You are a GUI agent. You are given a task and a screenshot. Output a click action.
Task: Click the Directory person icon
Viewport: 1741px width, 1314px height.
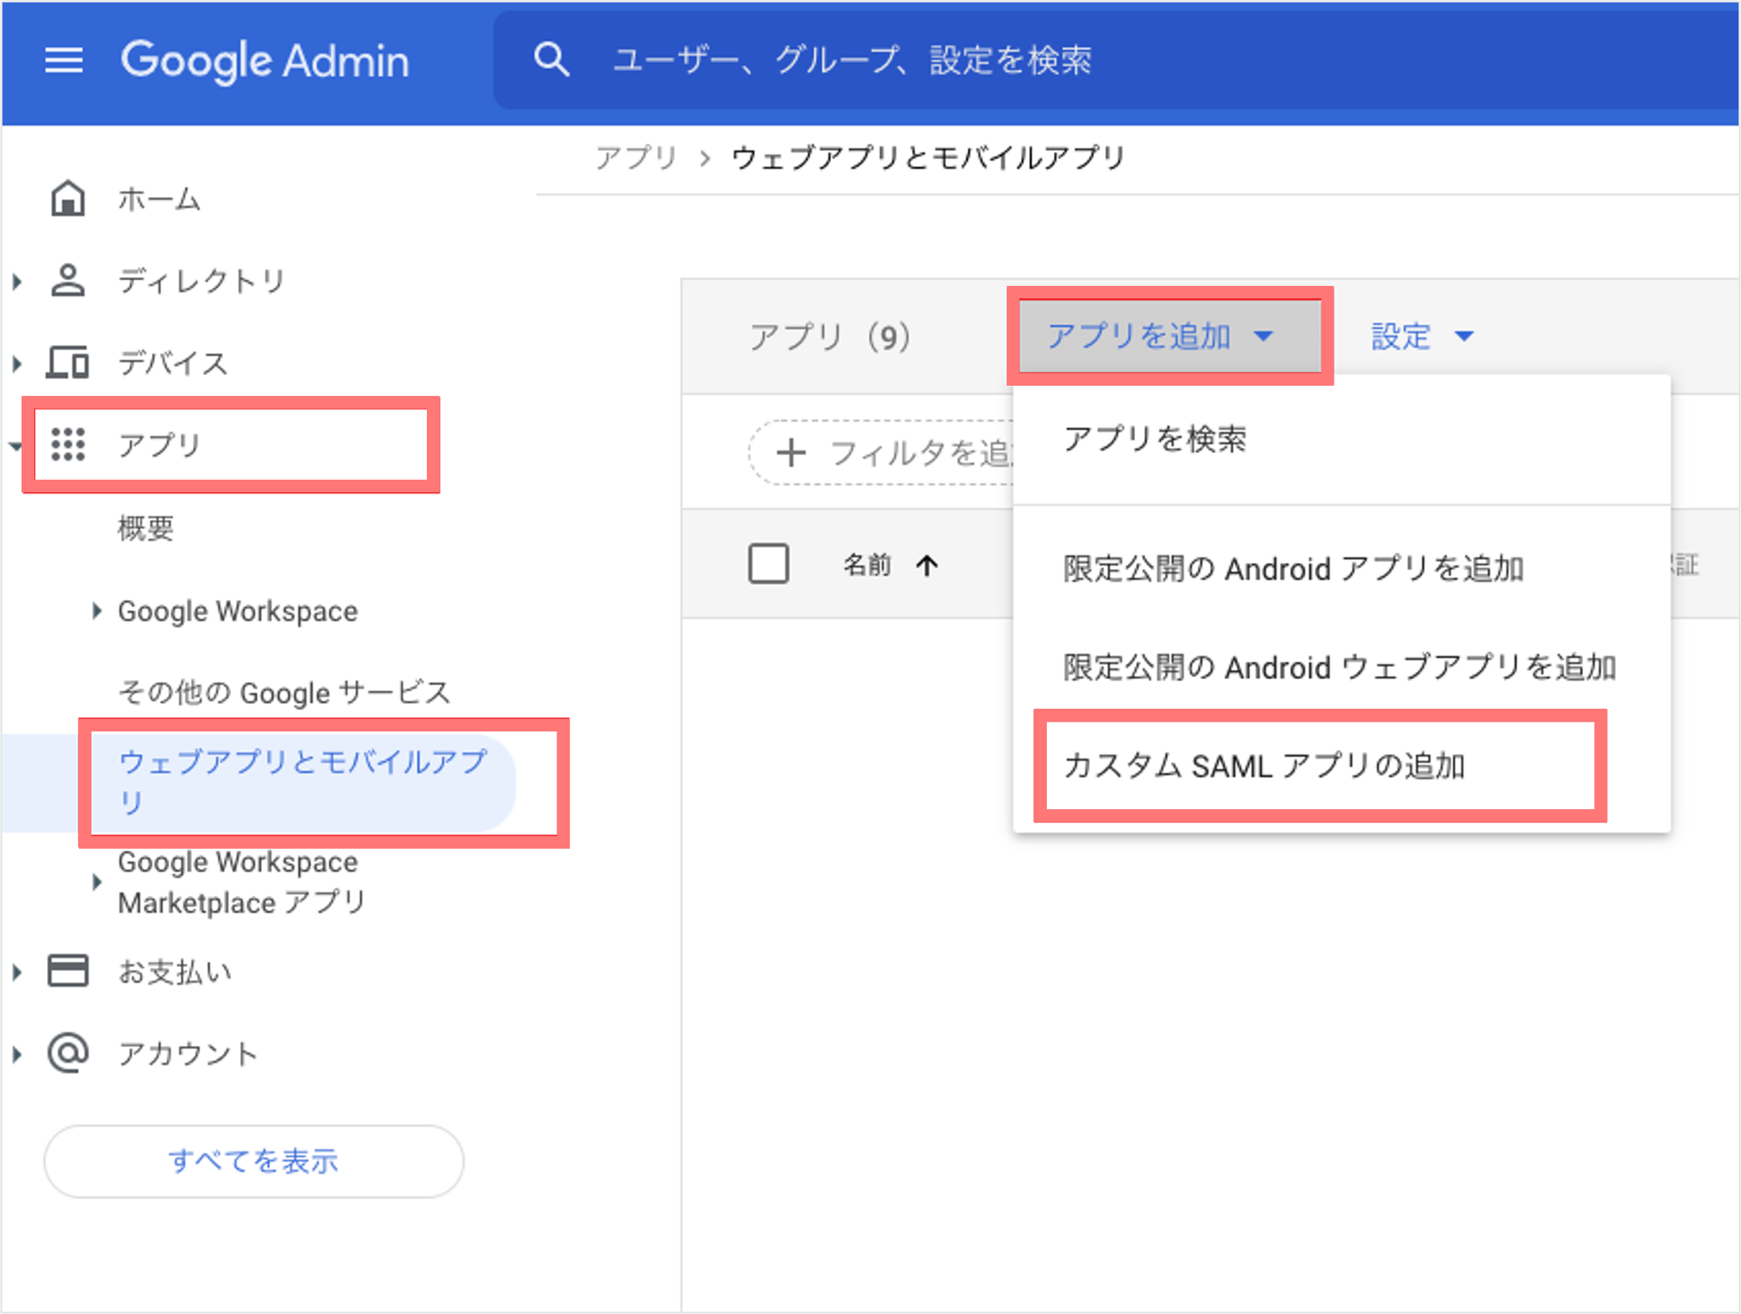point(68,281)
